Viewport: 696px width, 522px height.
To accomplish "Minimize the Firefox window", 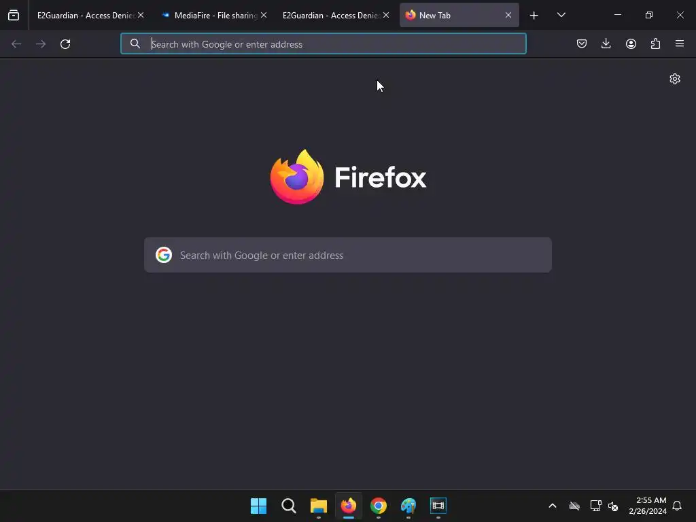I will [x=618, y=15].
